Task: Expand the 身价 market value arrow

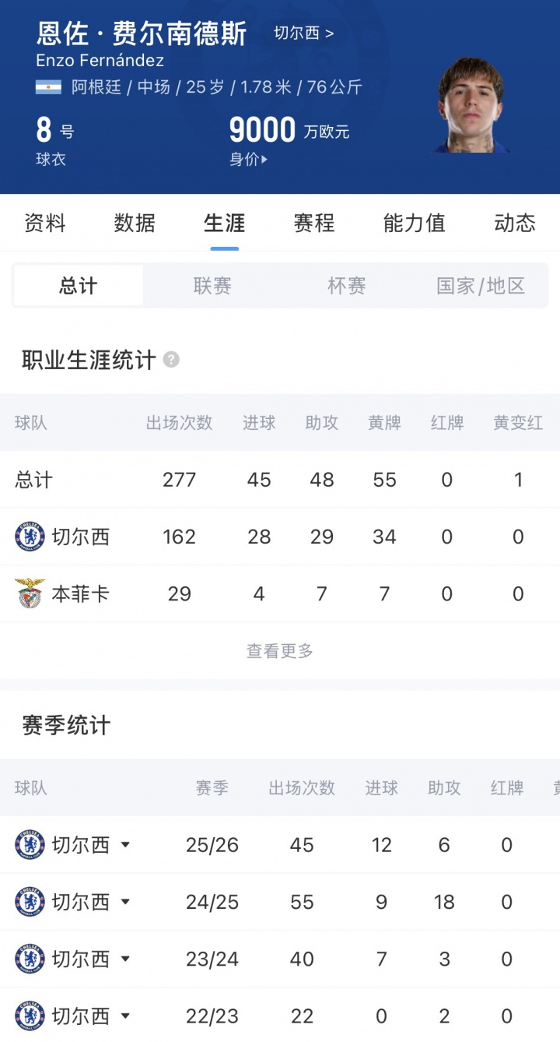Action: pos(264,160)
